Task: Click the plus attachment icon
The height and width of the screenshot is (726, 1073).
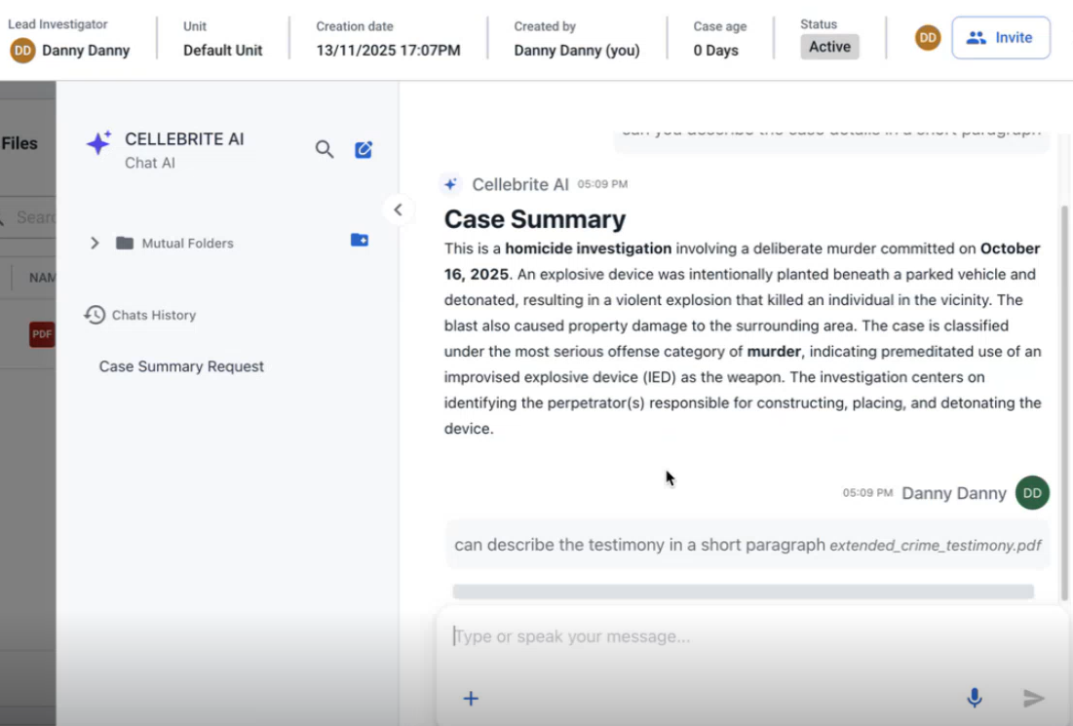Action: (471, 698)
